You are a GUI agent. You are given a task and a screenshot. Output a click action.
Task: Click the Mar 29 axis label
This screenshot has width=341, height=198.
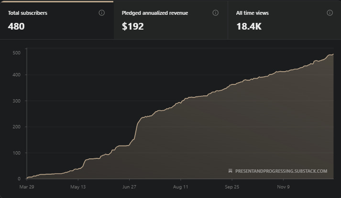pos(27,187)
